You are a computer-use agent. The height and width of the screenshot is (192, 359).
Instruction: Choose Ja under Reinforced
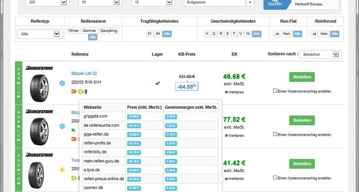(314, 34)
